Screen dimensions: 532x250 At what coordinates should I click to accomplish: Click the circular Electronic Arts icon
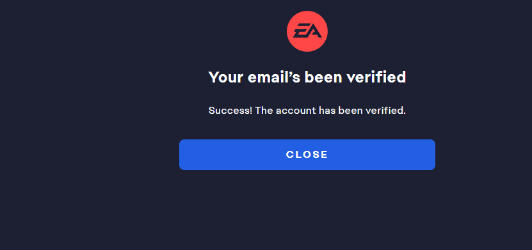point(307,31)
